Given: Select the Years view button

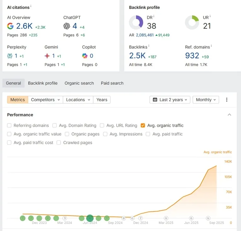Looking at the screenshot, I should (102, 100).
